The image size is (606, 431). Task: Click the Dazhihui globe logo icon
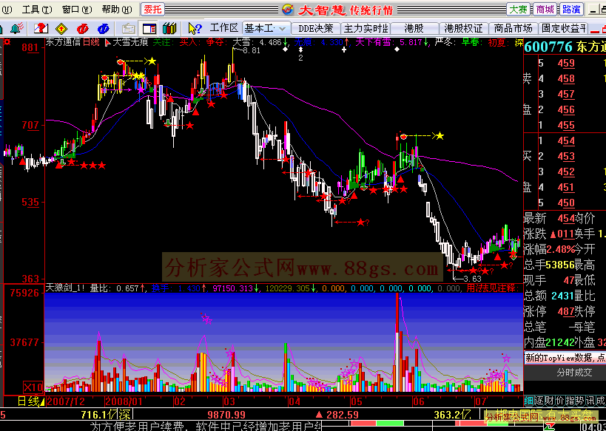pos(289,10)
